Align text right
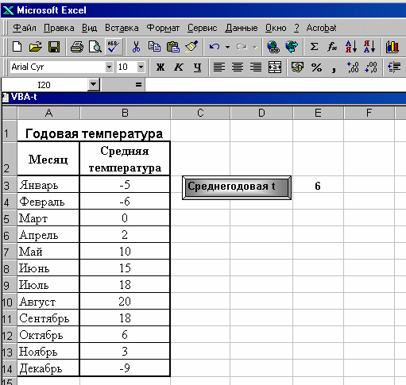The image size is (406, 385). pyautogui.click(x=256, y=67)
